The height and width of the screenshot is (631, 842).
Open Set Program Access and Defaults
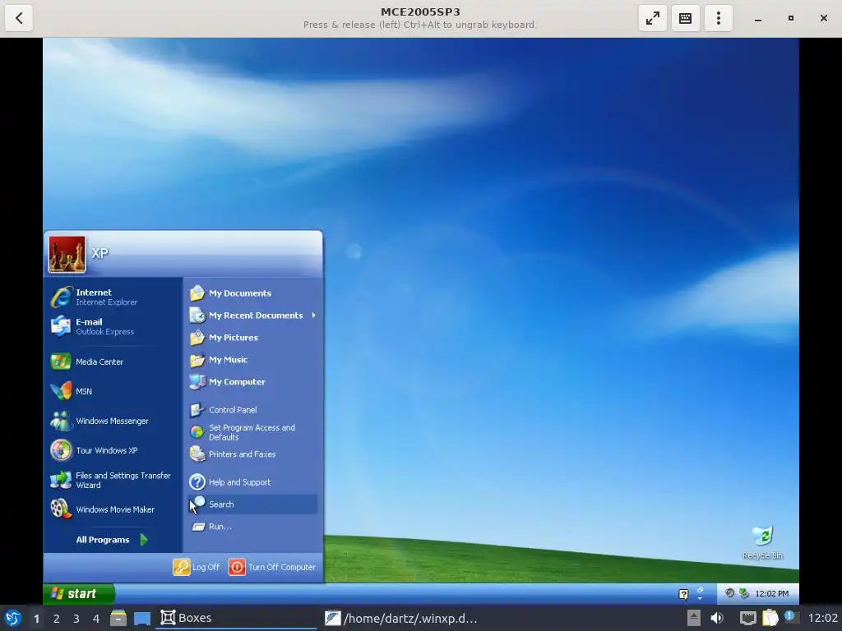tap(253, 432)
